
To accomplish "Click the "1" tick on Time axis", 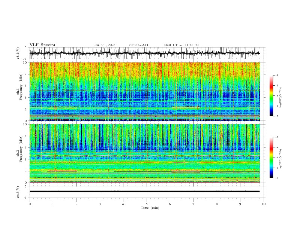I will [x=53, y=204].
